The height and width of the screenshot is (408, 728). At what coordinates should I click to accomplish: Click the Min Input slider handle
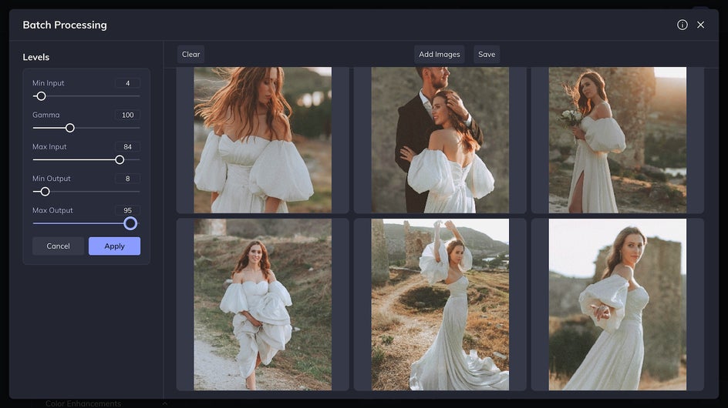[x=42, y=96]
